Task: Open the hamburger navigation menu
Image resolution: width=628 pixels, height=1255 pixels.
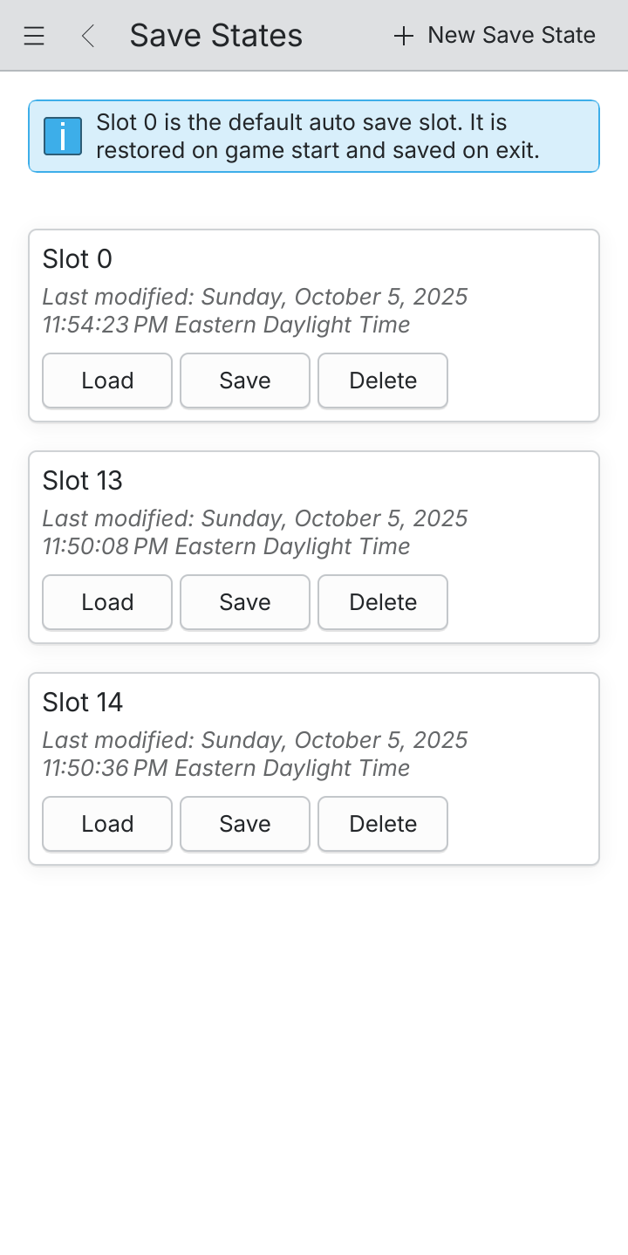Action: tap(34, 36)
